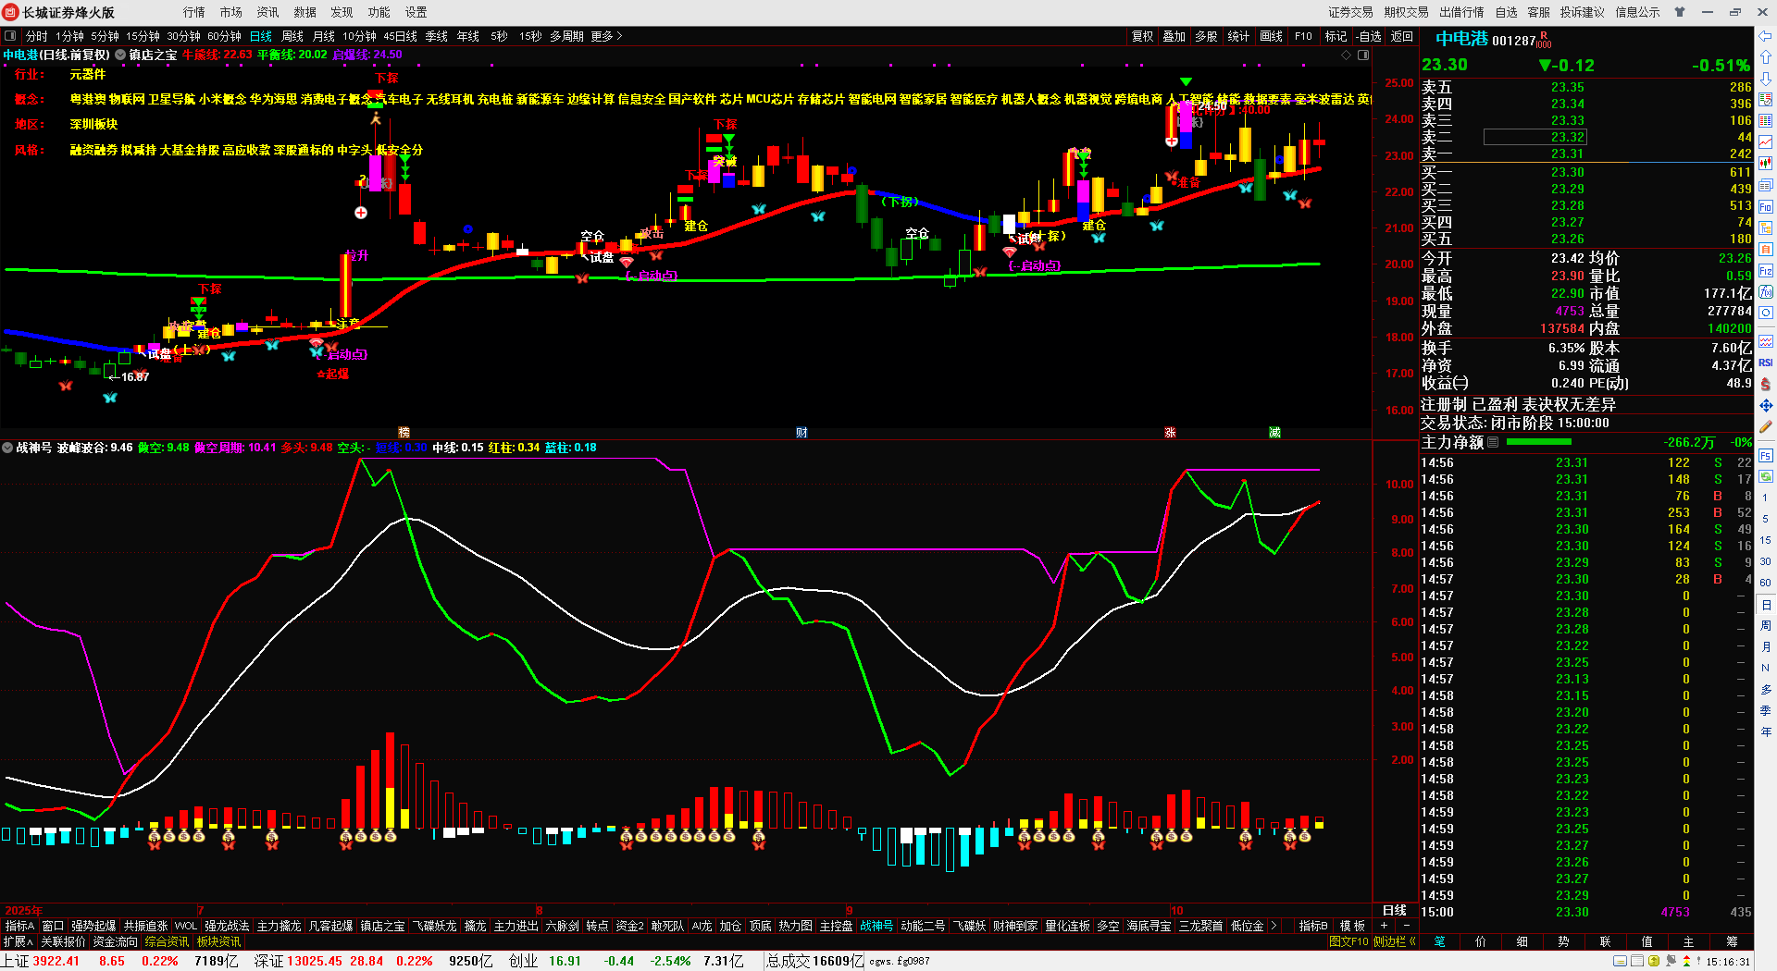Viewport: 1777px width, 971px height.
Task: Click the 模板 template button
Action: (x=1352, y=926)
